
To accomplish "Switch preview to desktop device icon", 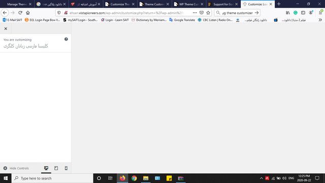I will tap(46, 168).
